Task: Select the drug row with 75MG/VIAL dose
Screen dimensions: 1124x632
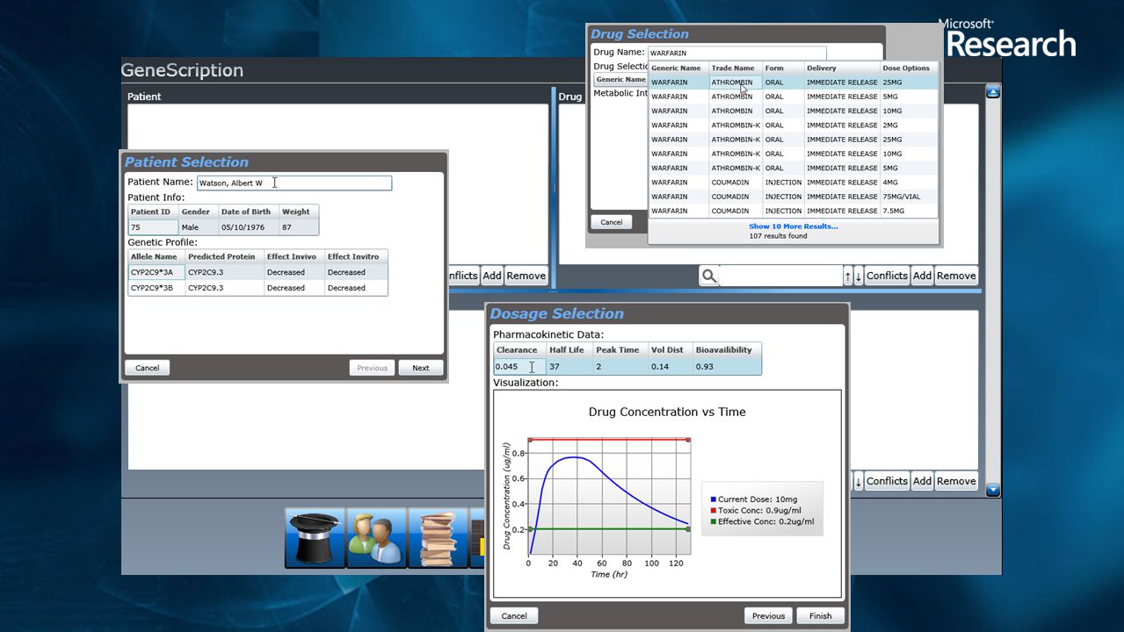Action: click(793, 197)
